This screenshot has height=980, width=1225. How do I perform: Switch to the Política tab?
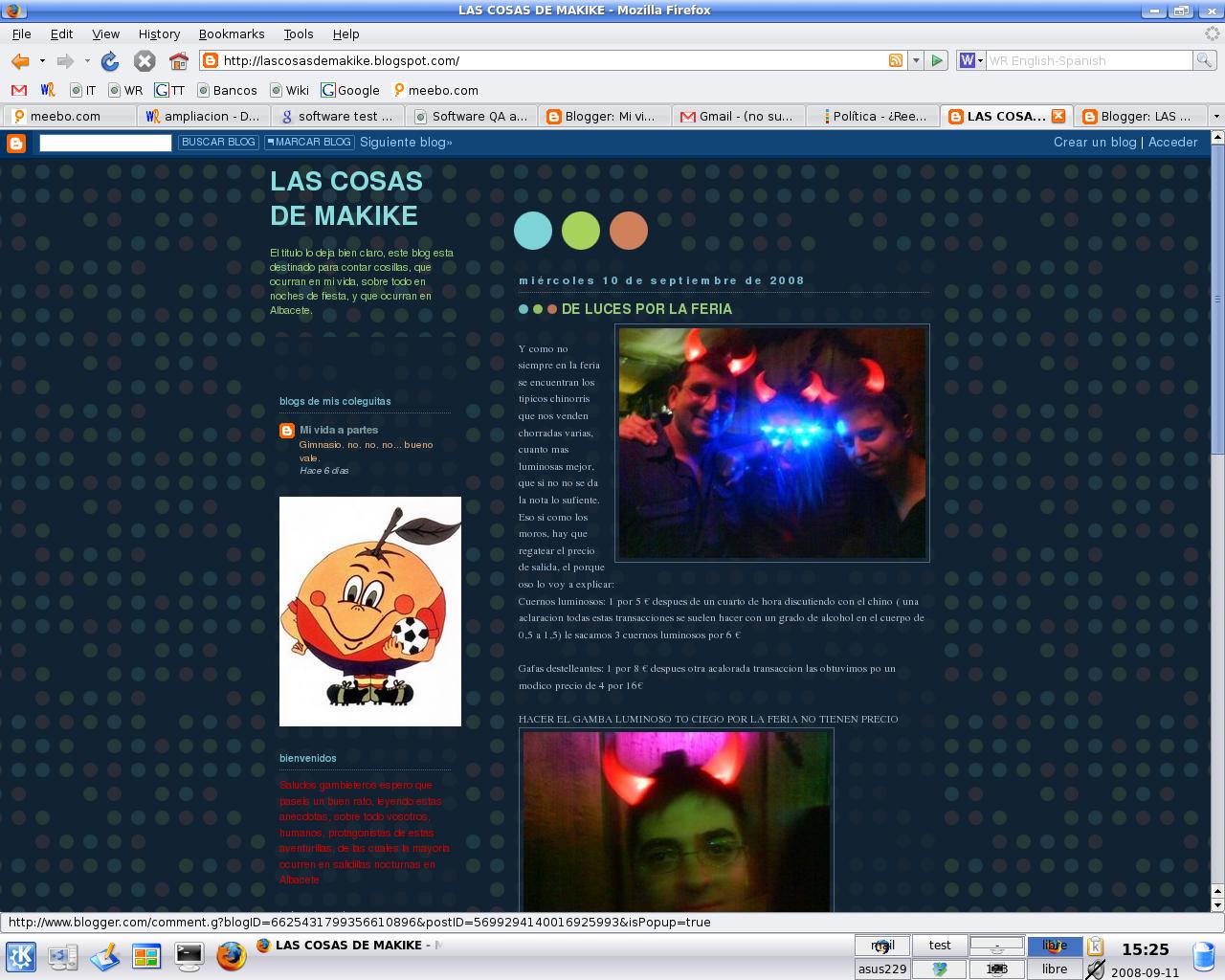point(872,116)
